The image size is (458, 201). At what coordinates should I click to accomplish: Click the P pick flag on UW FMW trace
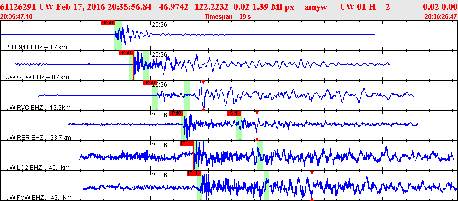(x=194, y=173)
